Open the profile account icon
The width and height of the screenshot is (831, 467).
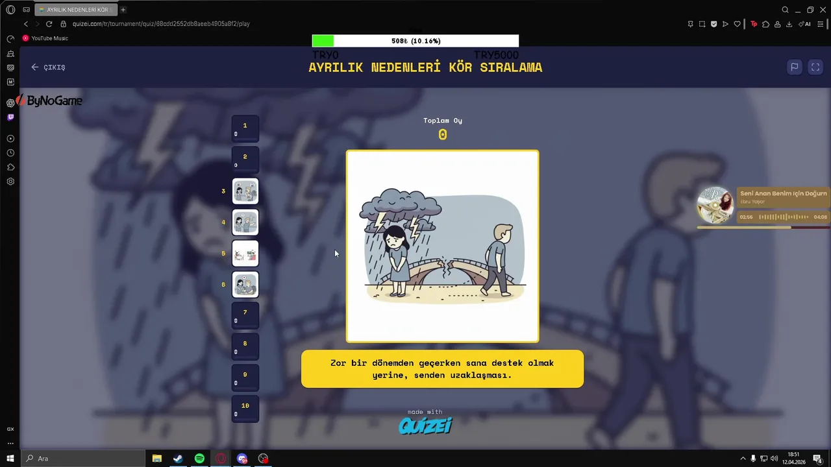click(x=777, y=24)
